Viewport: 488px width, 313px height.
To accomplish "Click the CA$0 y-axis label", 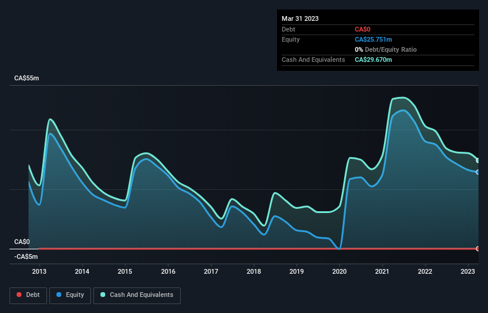I will [22, 242].
